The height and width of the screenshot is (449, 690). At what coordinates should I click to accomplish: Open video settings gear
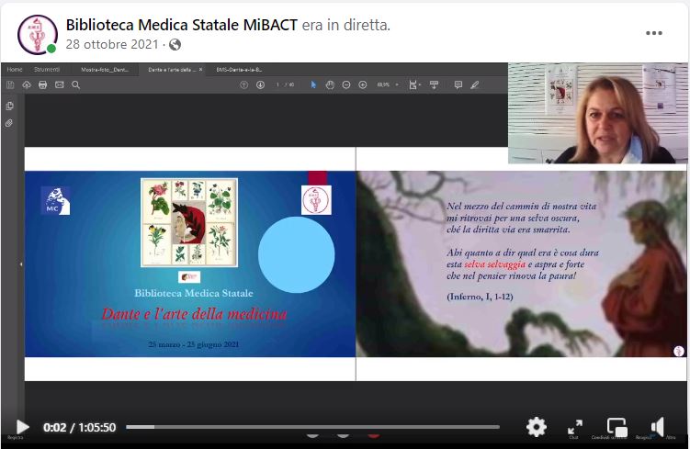536,427
